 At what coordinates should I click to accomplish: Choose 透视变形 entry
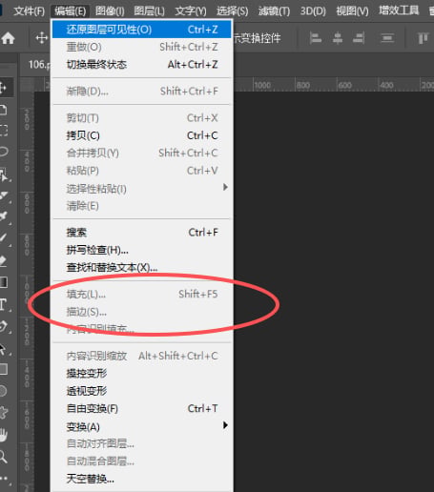[142, 391]
